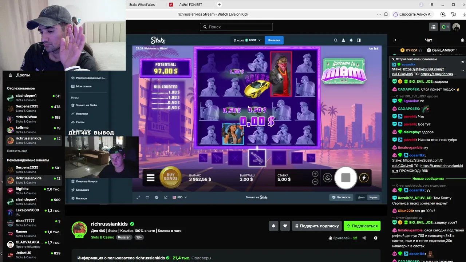Image resolution: width=466 pixels, height=262 pixels.
Task: Decrease the bet with minus button
Action: pos(315,181)
